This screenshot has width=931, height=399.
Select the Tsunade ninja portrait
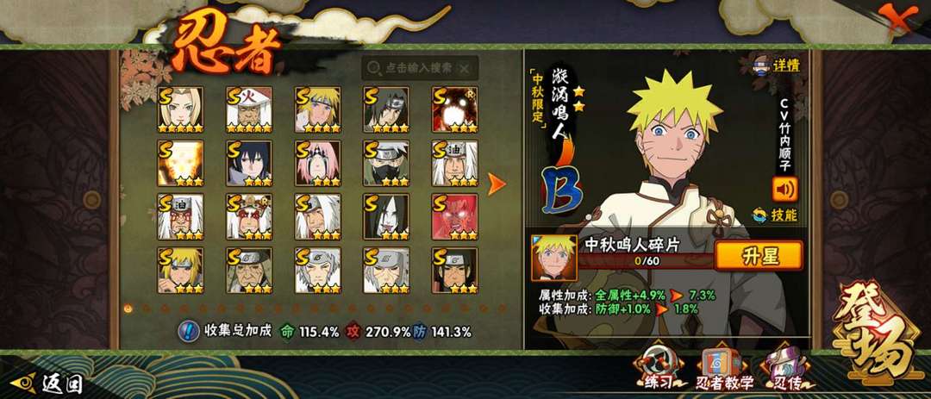pyautogui.click(x=180, y=109)
